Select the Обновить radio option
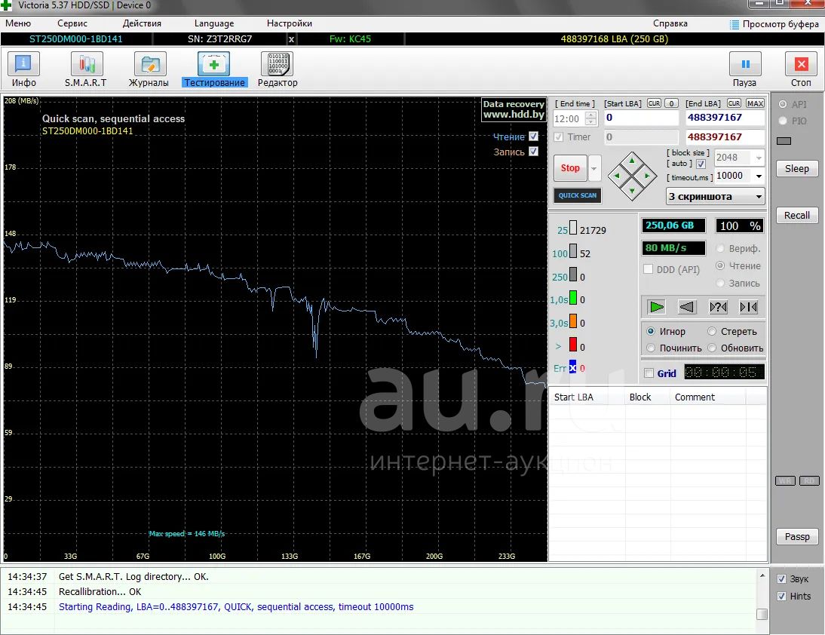 (x=712, y=348)
